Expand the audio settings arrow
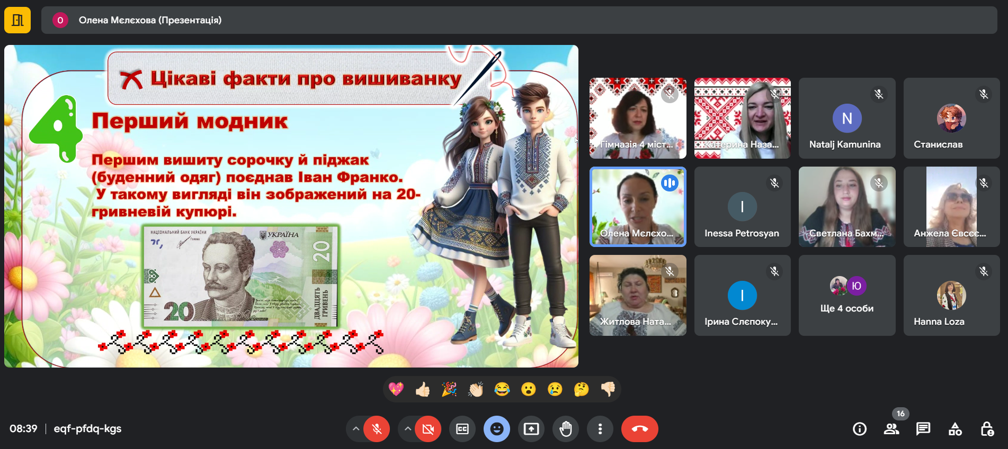The width and height of the screenshot is (1008, 449). click(x=356, y=429)
